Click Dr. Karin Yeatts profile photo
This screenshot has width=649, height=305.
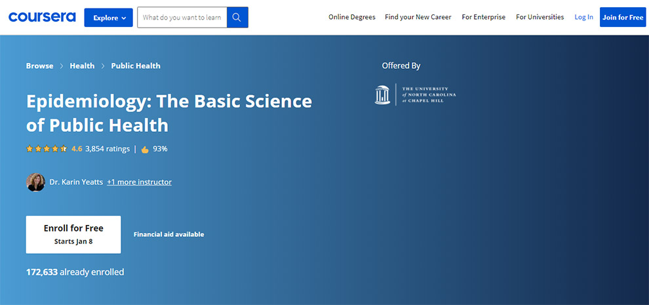[35, 182]
